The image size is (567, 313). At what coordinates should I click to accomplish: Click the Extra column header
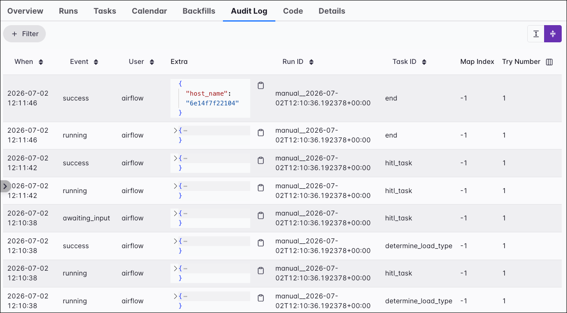click(179, 62)
